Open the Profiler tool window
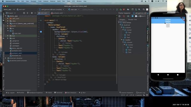Image resolution: width=191 pixels, height=107 pixels. point(21,92)
